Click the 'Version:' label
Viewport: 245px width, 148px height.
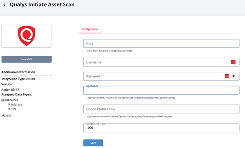tap(7, 84)
